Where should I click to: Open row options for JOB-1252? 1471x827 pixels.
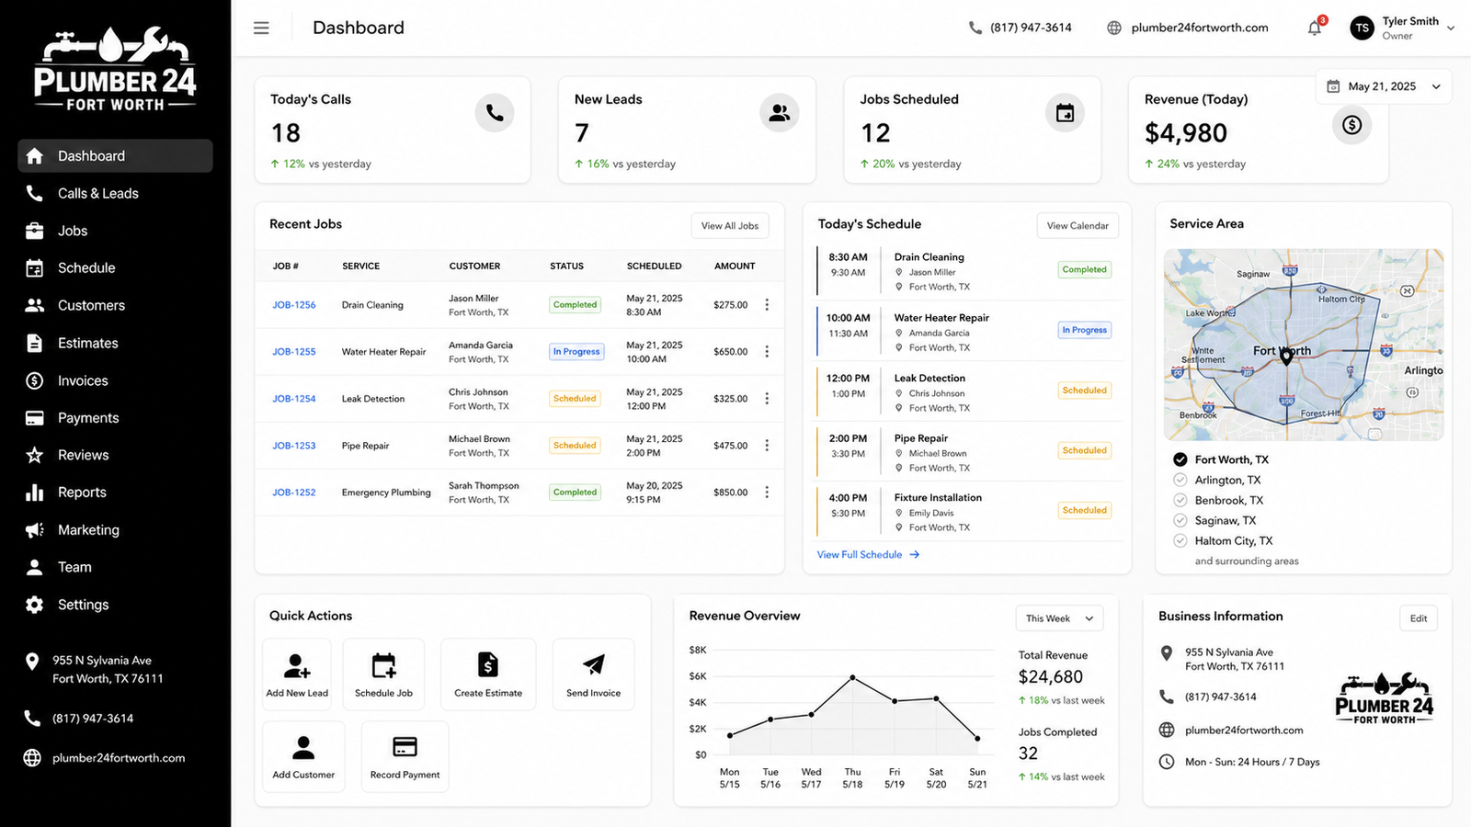(767, 493)
